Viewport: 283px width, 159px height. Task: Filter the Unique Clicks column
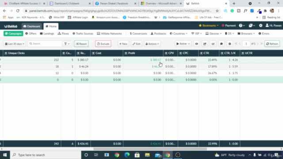(x=6, y=53)
